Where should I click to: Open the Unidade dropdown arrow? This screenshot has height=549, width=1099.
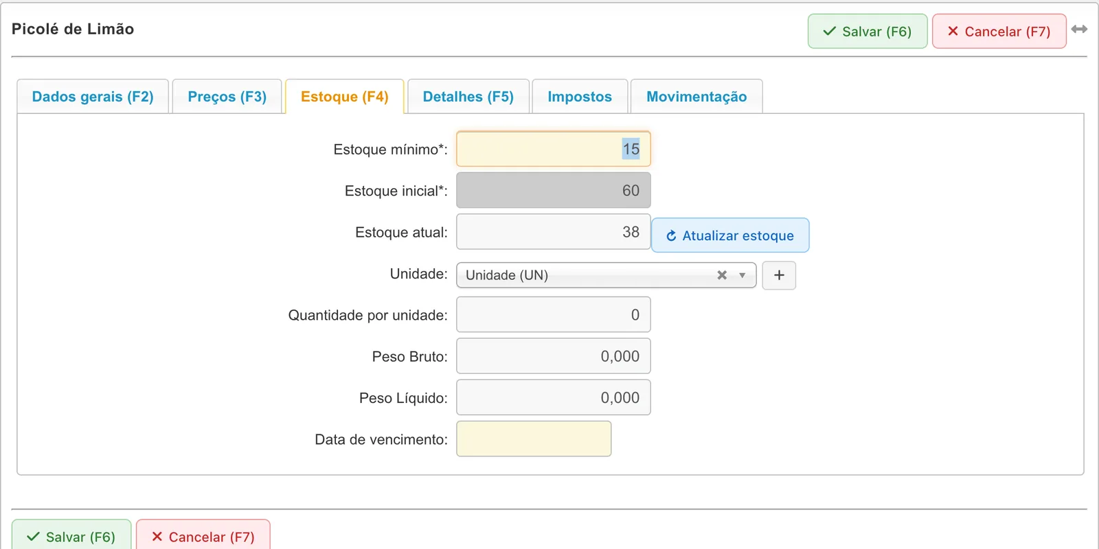click(743, 275)
